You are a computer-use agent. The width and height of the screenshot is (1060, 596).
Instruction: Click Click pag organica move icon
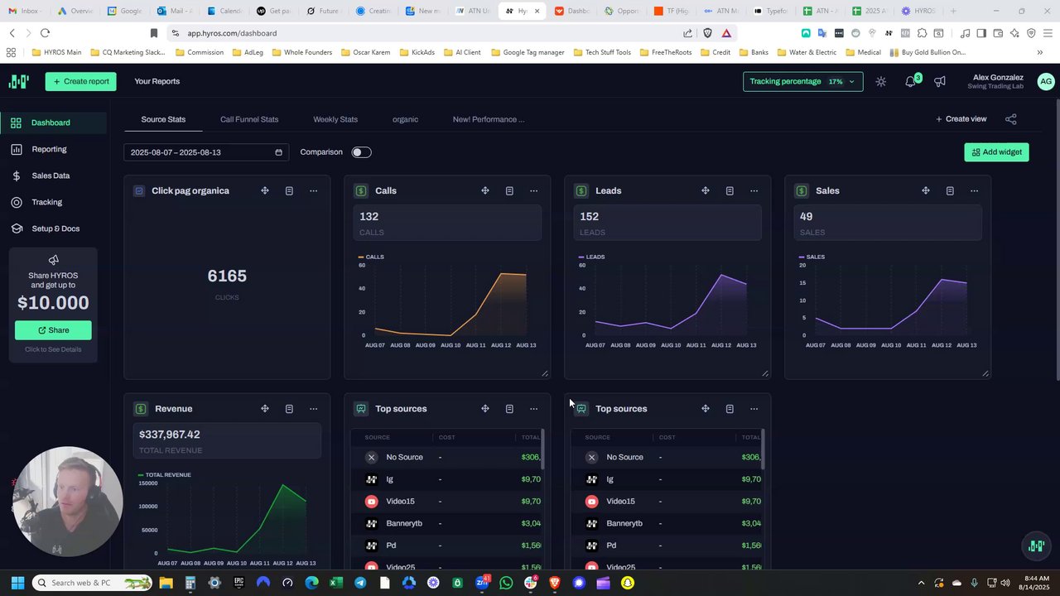pyautogui.click(x=265, y=190)
